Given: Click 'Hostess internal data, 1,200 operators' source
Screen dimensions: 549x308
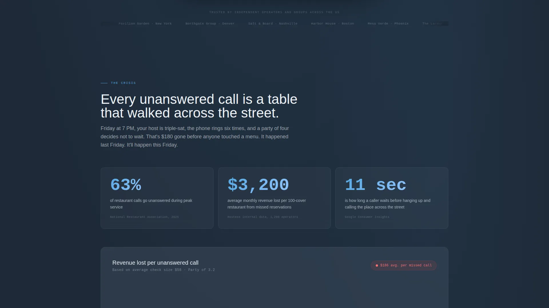Looking at the screenshot, I should (263, 217).
